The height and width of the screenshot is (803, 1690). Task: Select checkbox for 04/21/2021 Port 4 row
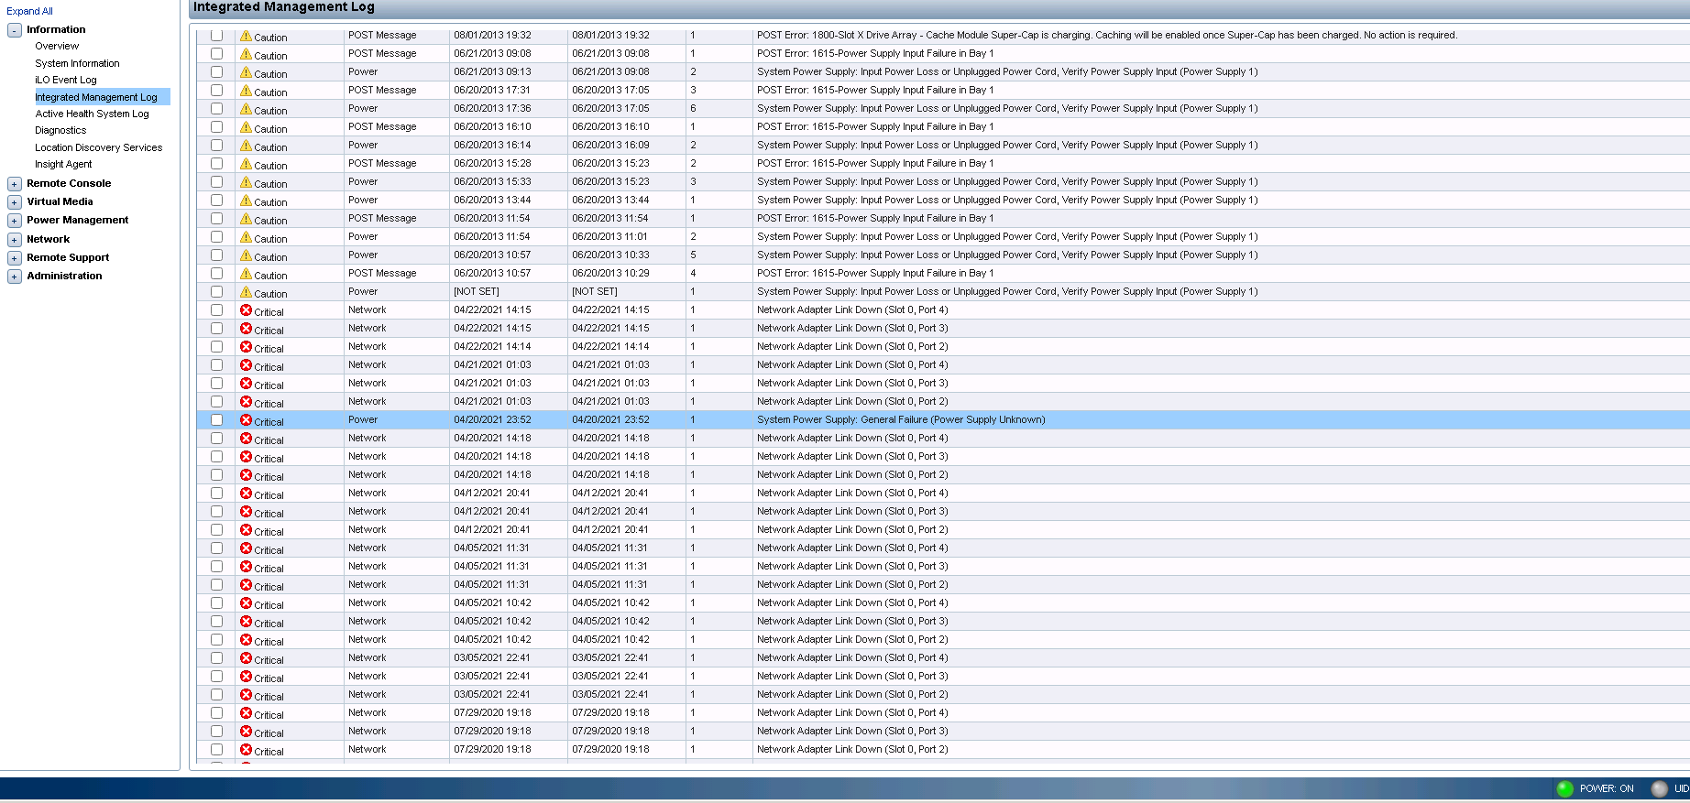[216, 364]
